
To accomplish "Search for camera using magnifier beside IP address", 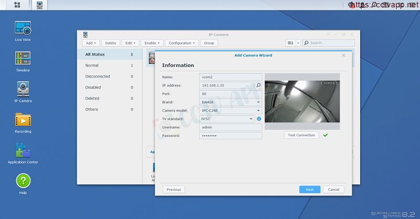I will coord(258,85).
